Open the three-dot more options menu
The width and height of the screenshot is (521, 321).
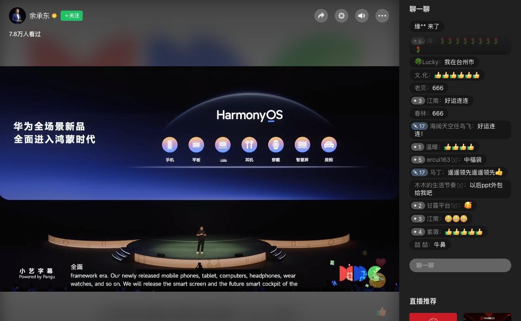coord(382,16)
